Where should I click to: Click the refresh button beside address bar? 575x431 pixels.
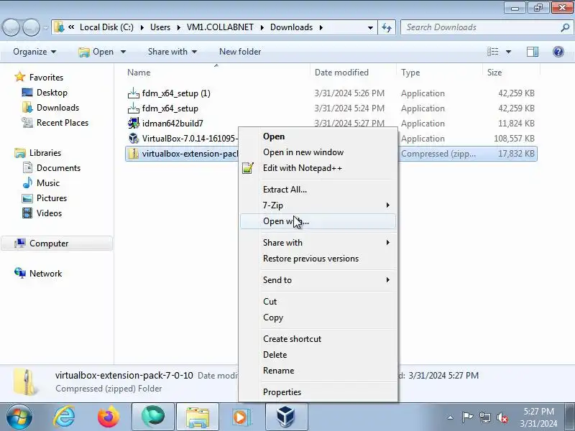387,27
